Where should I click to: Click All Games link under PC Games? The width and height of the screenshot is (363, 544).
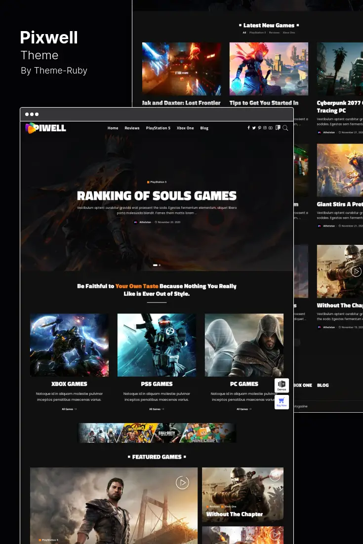[244, 409]
